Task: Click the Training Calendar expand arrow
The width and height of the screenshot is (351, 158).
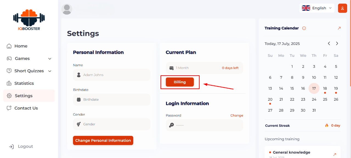Action: (339, 28)
